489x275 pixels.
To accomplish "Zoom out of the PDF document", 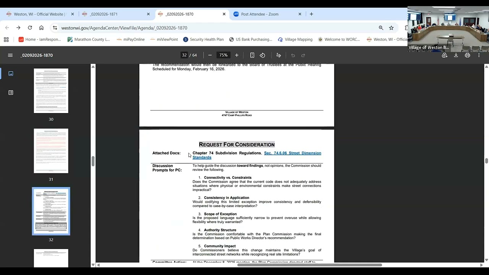I will (x=210, y=55).
